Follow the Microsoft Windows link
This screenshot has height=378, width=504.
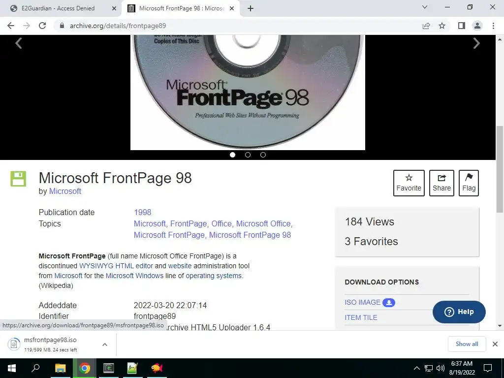[x=134, y=276]
